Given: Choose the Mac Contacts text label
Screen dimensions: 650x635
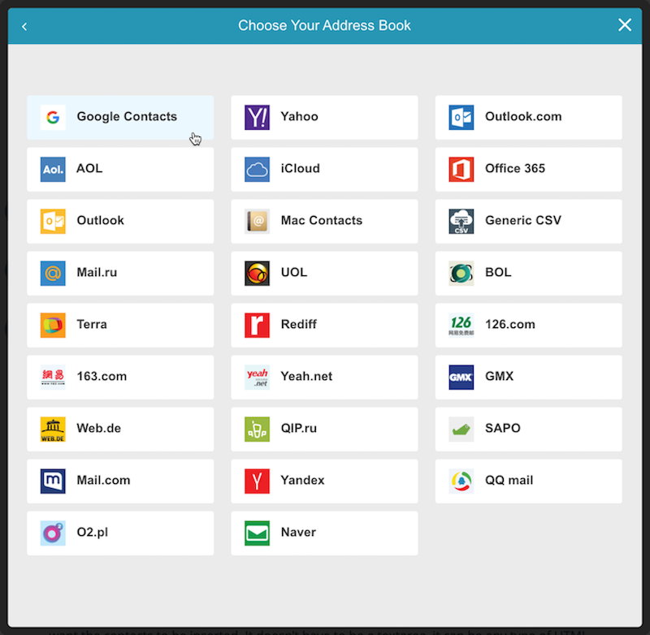Looking at the screenshot, I should click(321, 220).
